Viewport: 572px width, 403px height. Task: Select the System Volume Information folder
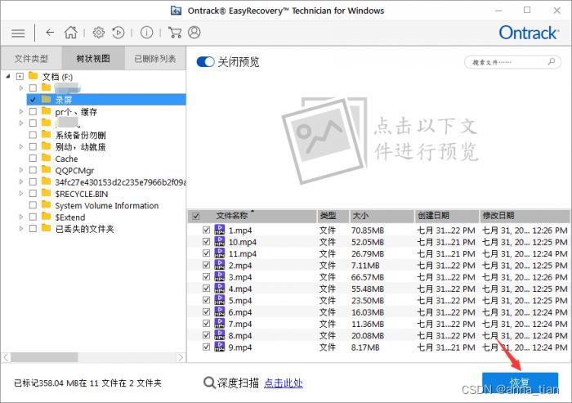tap(106, 205)
